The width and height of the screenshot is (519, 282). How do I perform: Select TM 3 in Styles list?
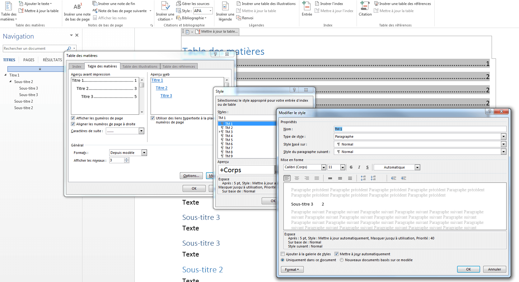[229, 132]
